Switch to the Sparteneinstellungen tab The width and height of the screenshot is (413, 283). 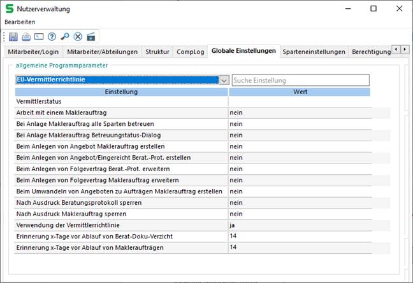coord(314,52)
